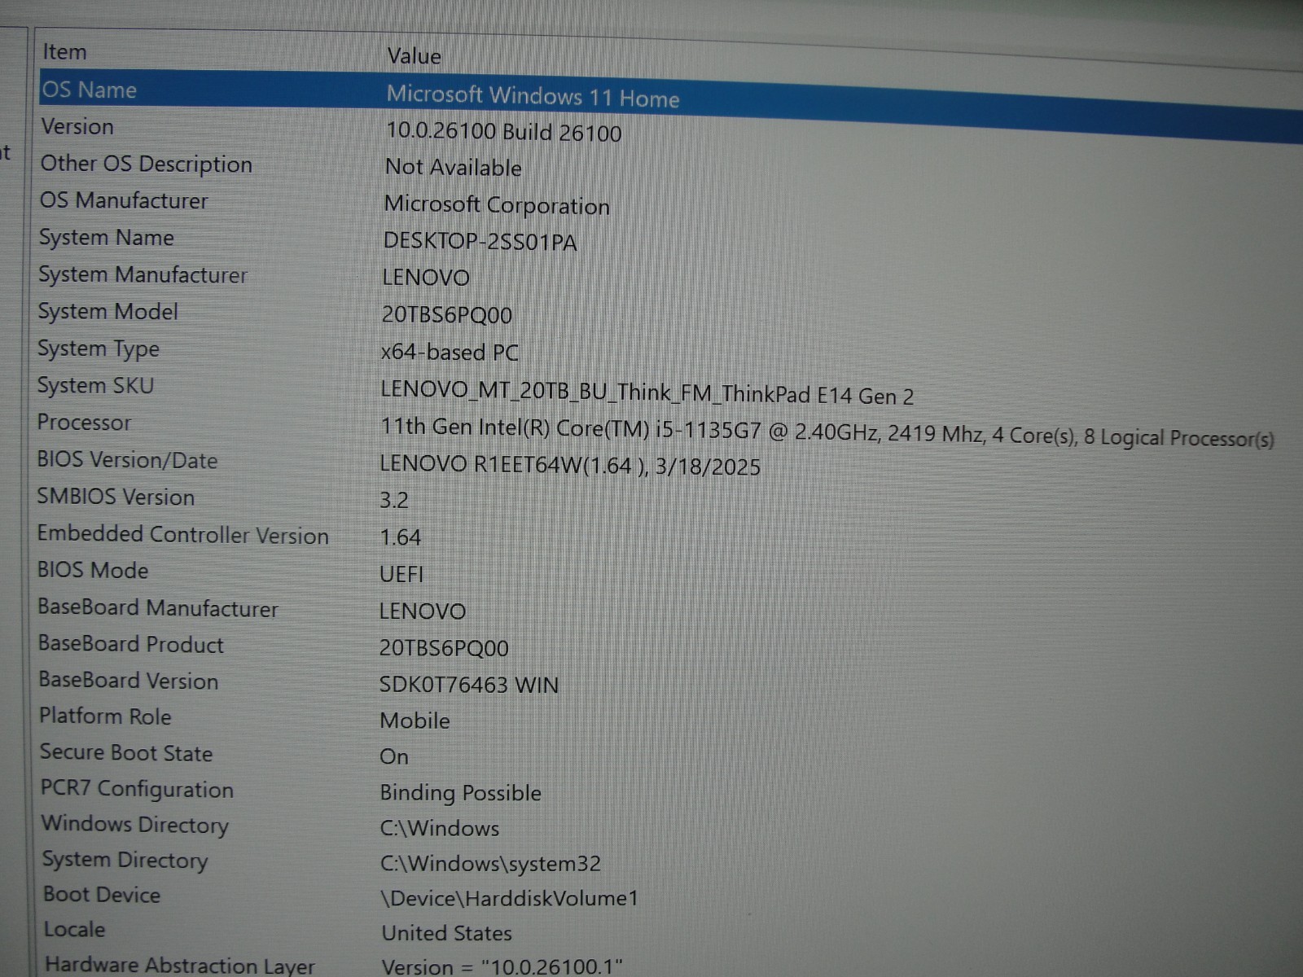Image resolution: width=1303 pixels, height=977 pixels.
Task: Select the Locale row
Action: (x=74, y=929)
